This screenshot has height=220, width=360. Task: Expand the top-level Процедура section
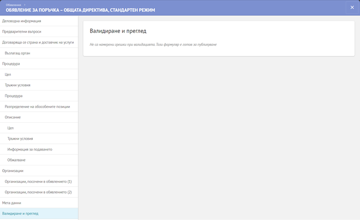(x=13, y=63)
